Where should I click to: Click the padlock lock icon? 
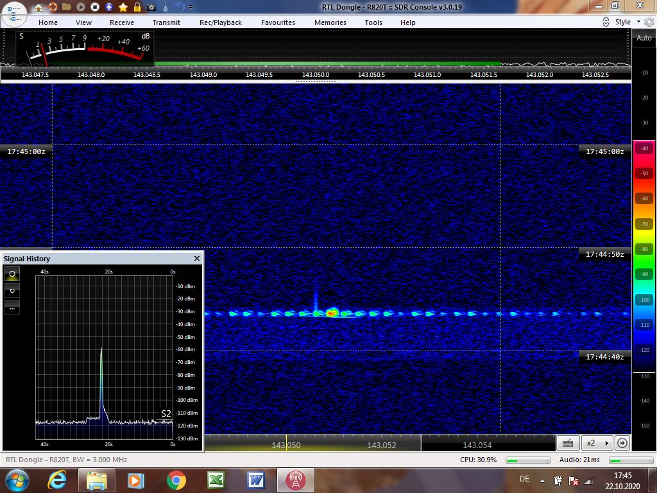point(137,7)
